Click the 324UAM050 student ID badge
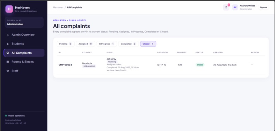The width and height of the screenshot is (275, 131). (x=89, y=66)
